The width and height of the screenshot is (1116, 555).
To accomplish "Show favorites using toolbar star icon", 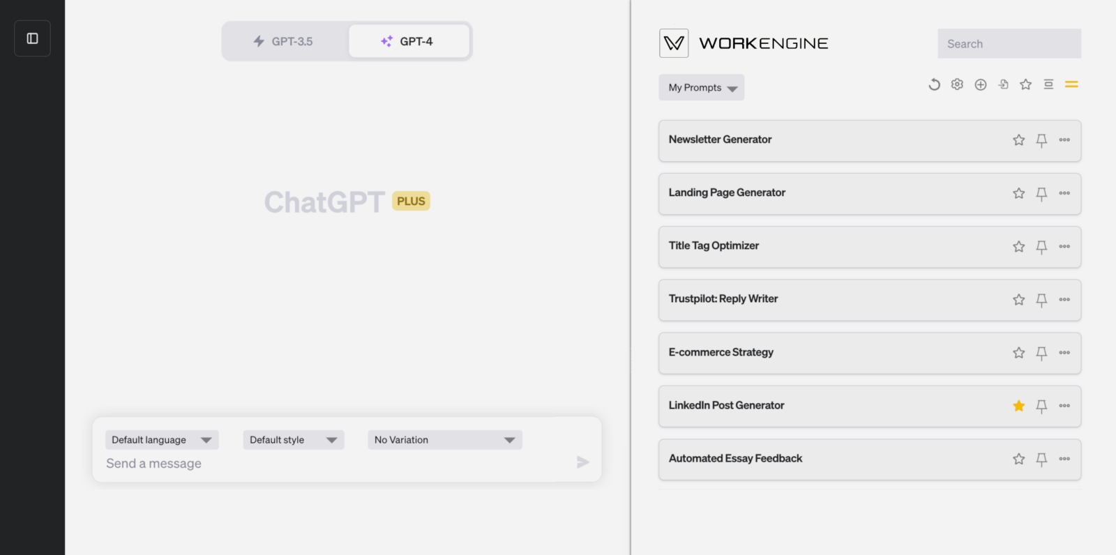I will (x=1025, y=84).
